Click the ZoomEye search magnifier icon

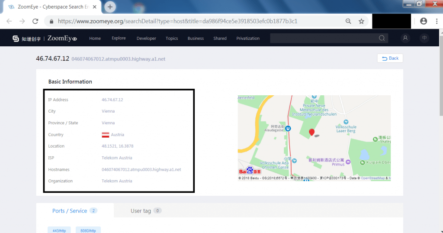click(x=382, y=38)
